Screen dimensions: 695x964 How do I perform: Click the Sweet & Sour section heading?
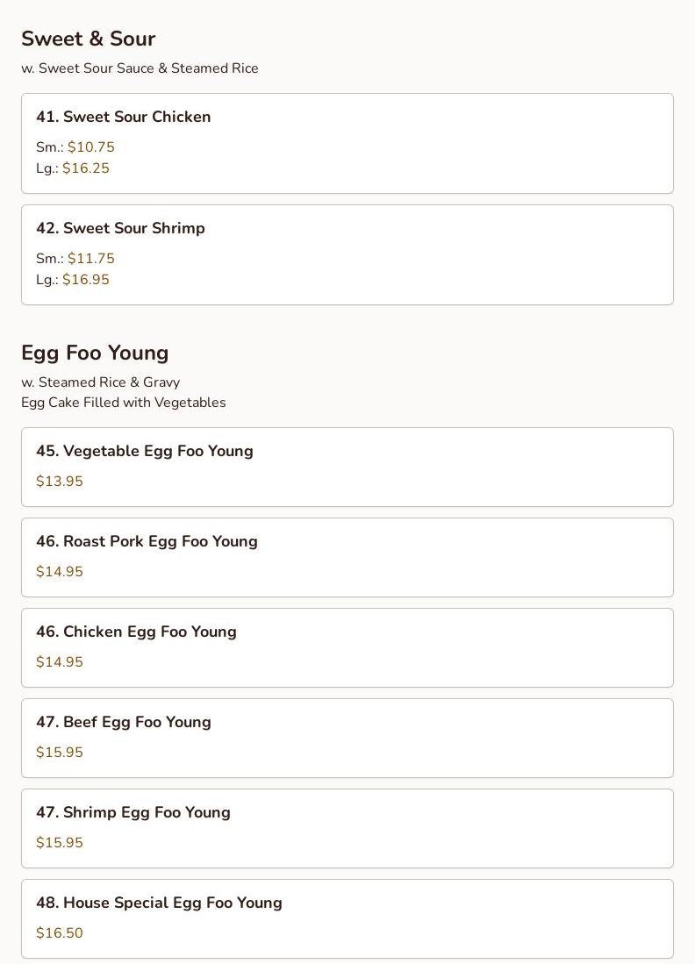(x=88, y=39)
